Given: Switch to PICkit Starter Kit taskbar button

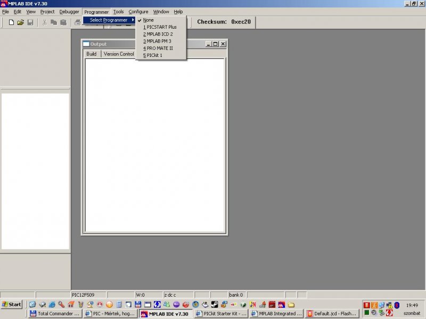Looking at the screenshot, I should 221,314.
